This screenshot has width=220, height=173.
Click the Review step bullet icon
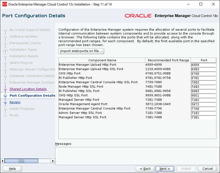(5, 102)
